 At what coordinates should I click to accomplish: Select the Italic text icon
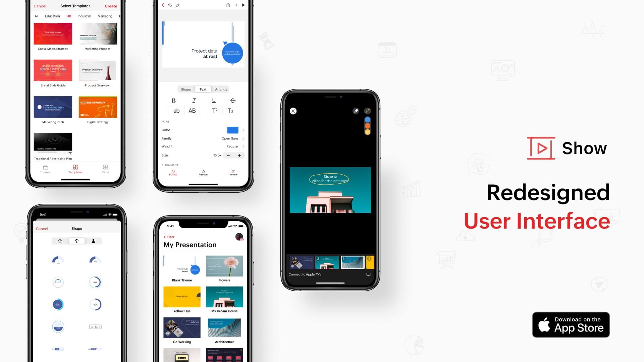point(193,100)
